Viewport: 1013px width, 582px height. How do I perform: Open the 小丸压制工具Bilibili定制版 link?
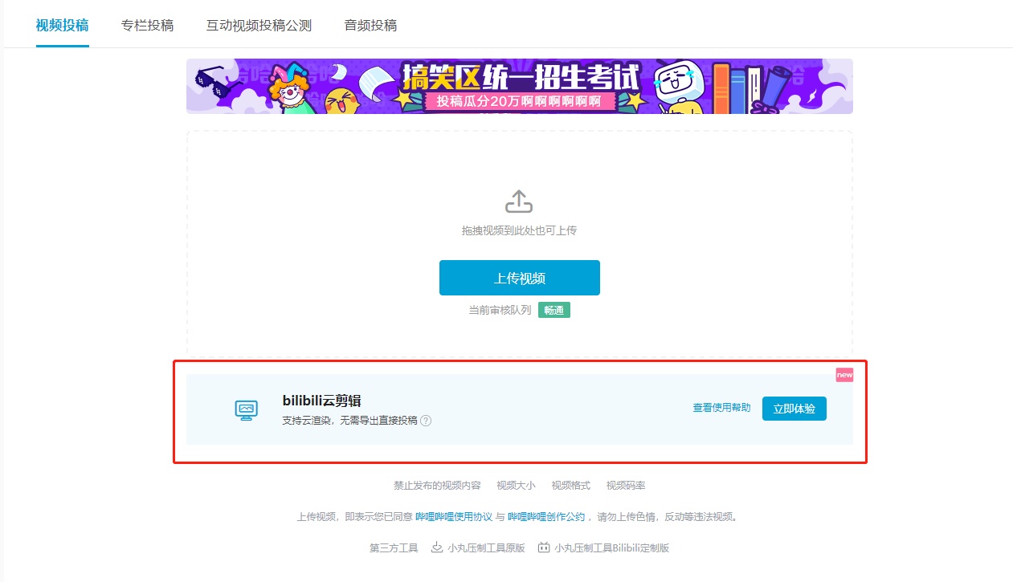point(611,548)
